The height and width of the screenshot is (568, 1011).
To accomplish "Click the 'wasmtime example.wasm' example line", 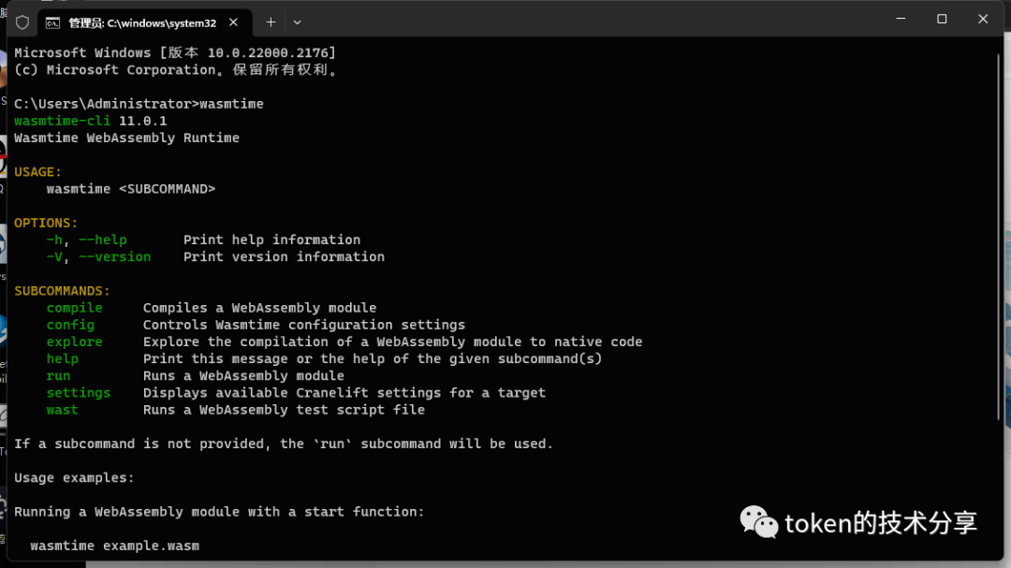I will (115, 546).
